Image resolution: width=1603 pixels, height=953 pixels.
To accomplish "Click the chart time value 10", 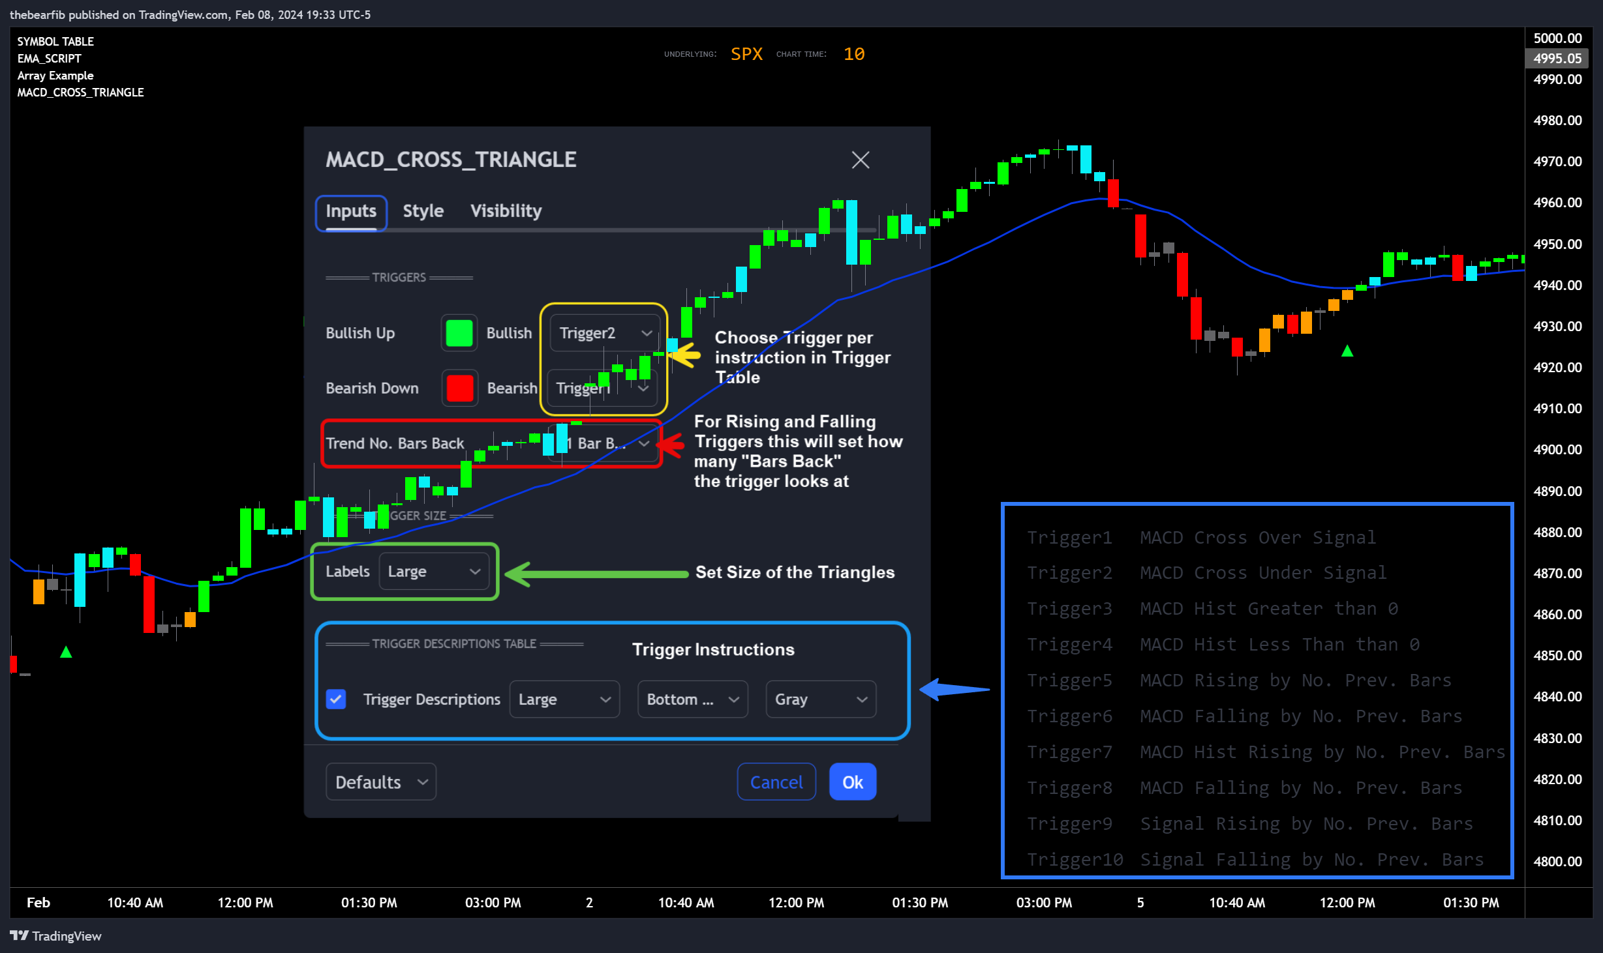I will pyautogui.click(x=854, y=54).
